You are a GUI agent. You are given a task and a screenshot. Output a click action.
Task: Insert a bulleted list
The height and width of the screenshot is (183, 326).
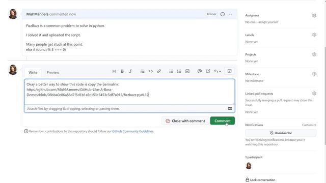(x=171, y=71)
